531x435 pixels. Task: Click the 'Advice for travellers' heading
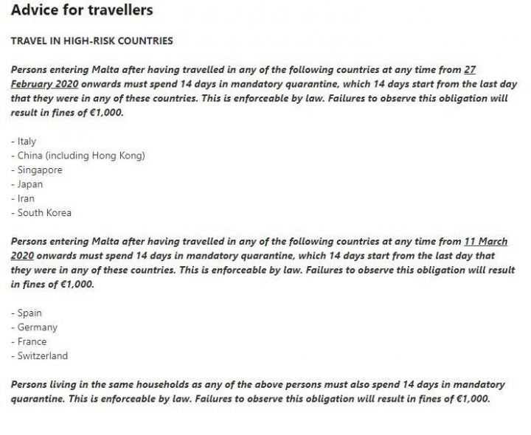pyautogui.click(x=82, y=10)
